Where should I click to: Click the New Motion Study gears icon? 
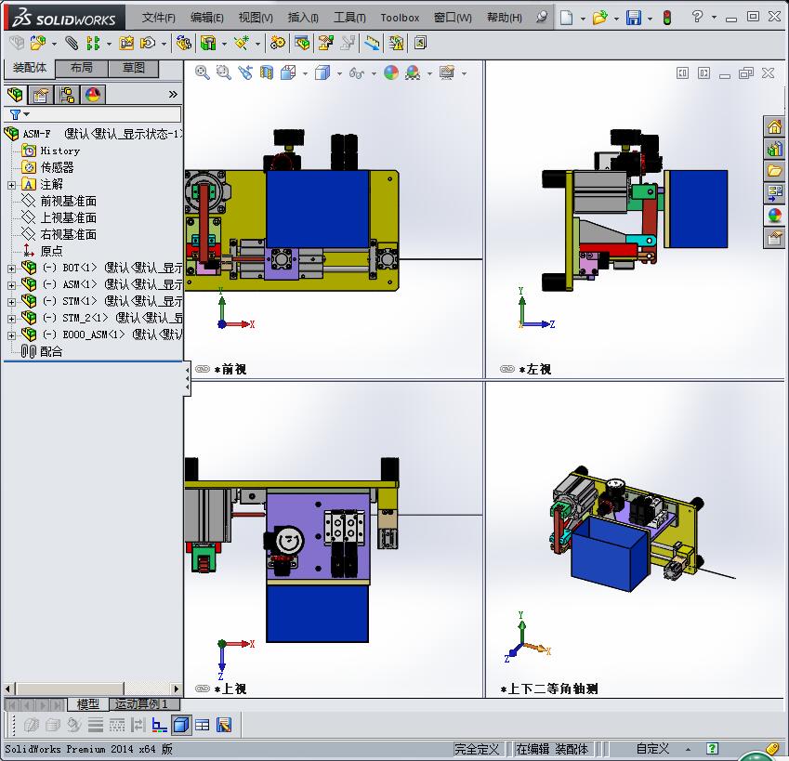277,44
